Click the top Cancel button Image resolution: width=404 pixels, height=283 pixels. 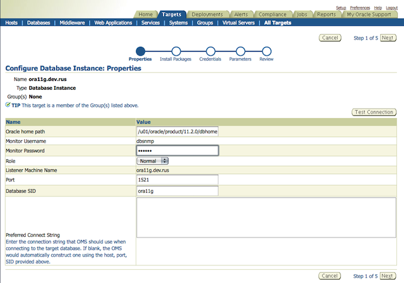click(330, 38)
